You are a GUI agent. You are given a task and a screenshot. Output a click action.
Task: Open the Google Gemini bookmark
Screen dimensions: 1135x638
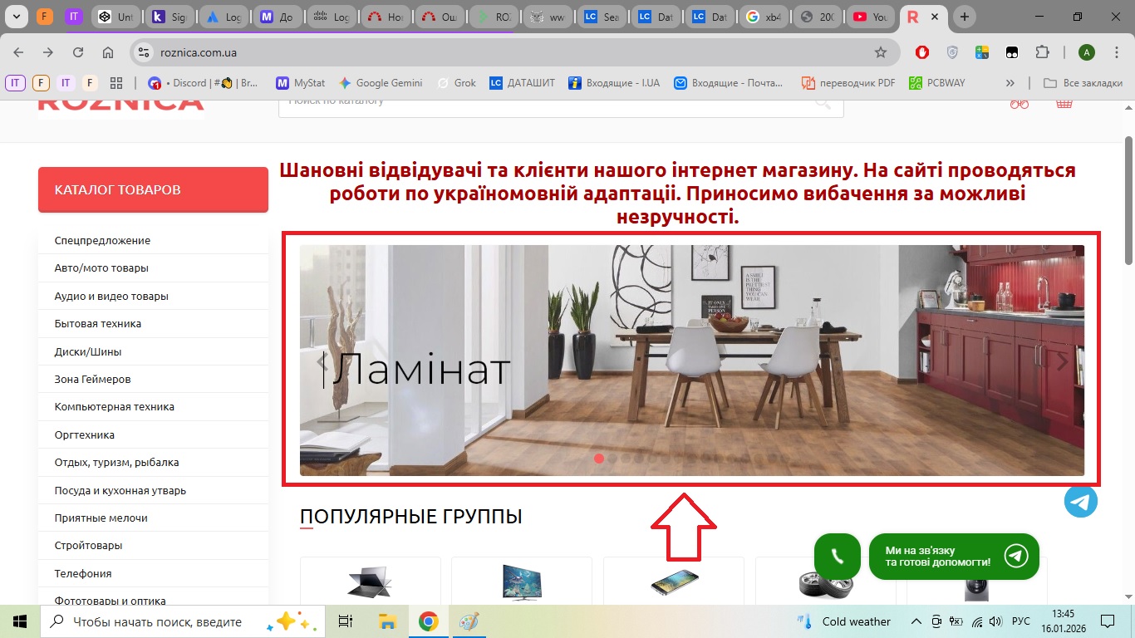tap(380, 83)
